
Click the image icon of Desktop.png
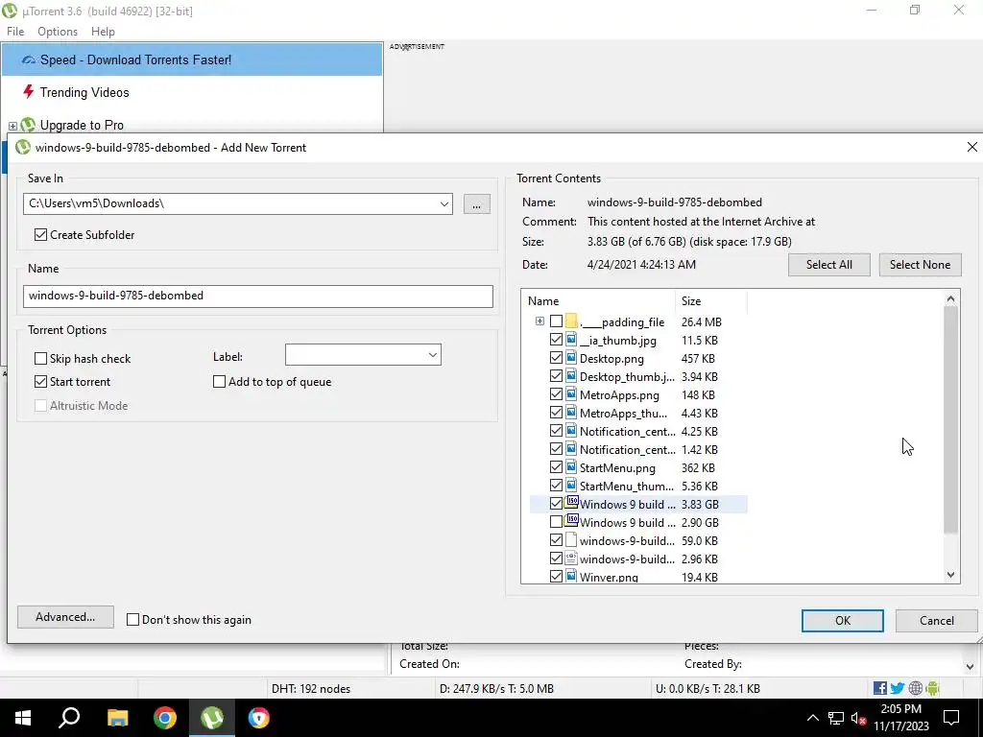tap(571, 358)
